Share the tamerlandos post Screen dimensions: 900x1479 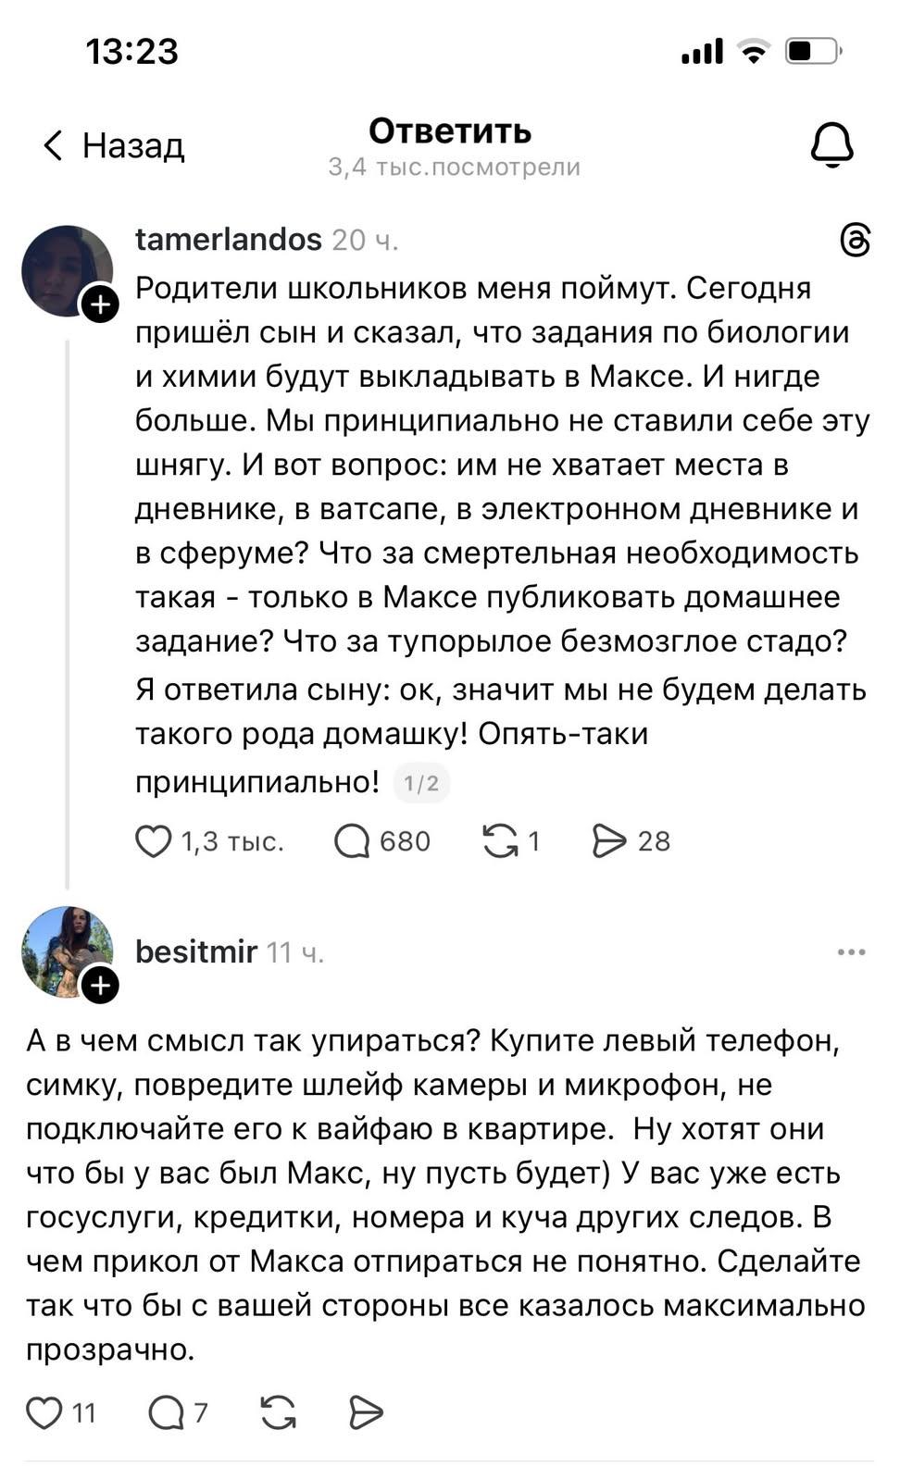tap(609, 841)
